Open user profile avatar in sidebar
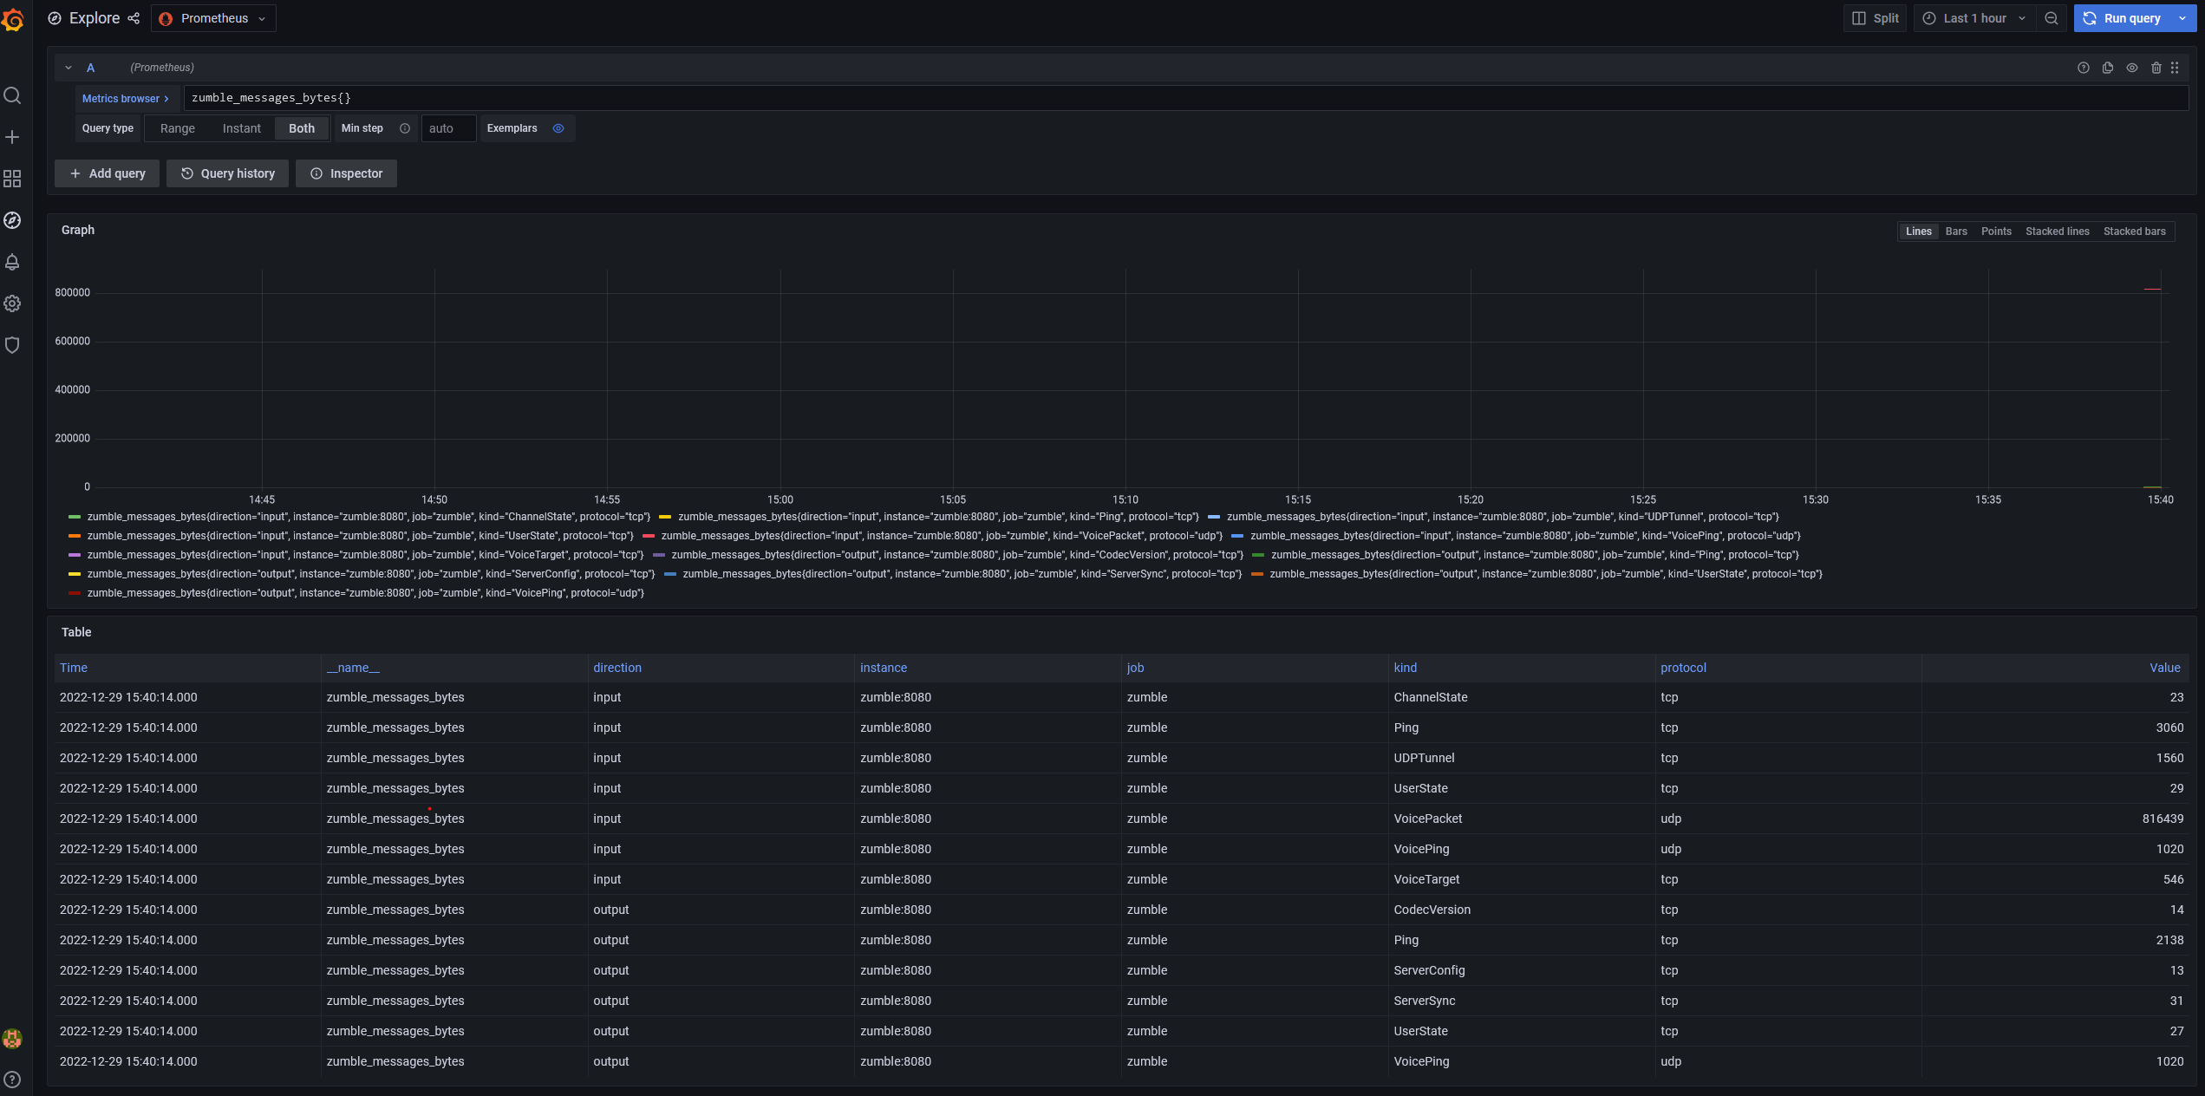 tap(12, 1038)
